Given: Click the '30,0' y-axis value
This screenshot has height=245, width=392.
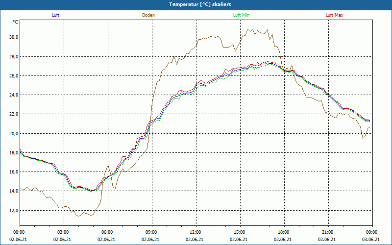Looking at the screenshot, I should [x=14, y=37].
